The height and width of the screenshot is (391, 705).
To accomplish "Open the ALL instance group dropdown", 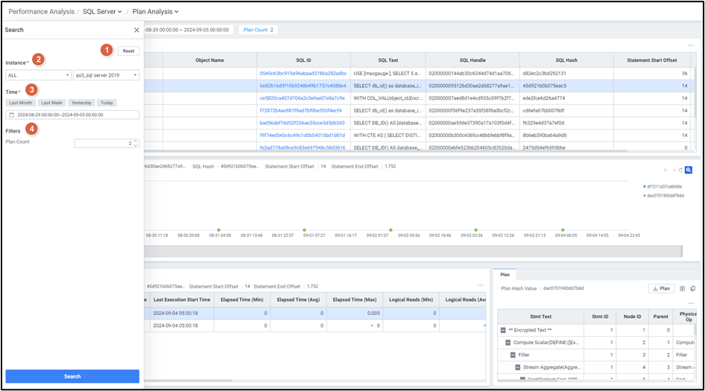I will pyautogui.click(x=37, y=74).
